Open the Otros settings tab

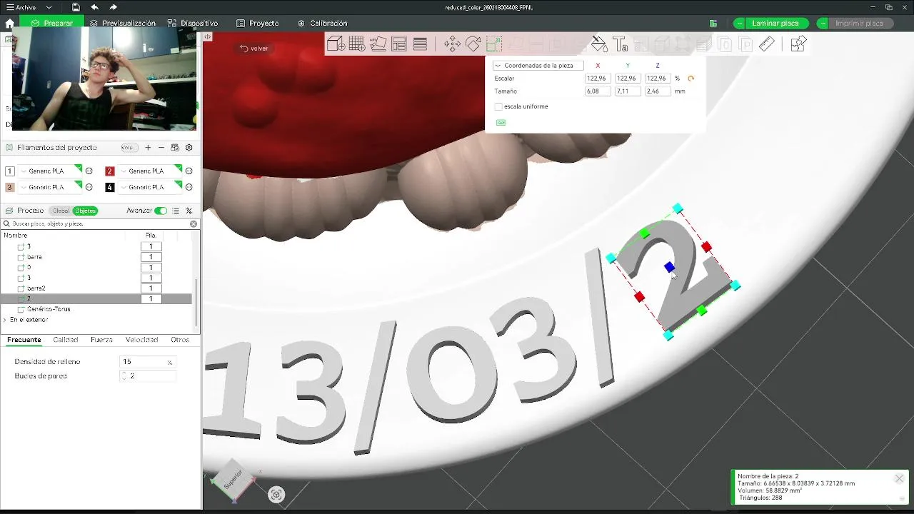(x=180, y=340)
